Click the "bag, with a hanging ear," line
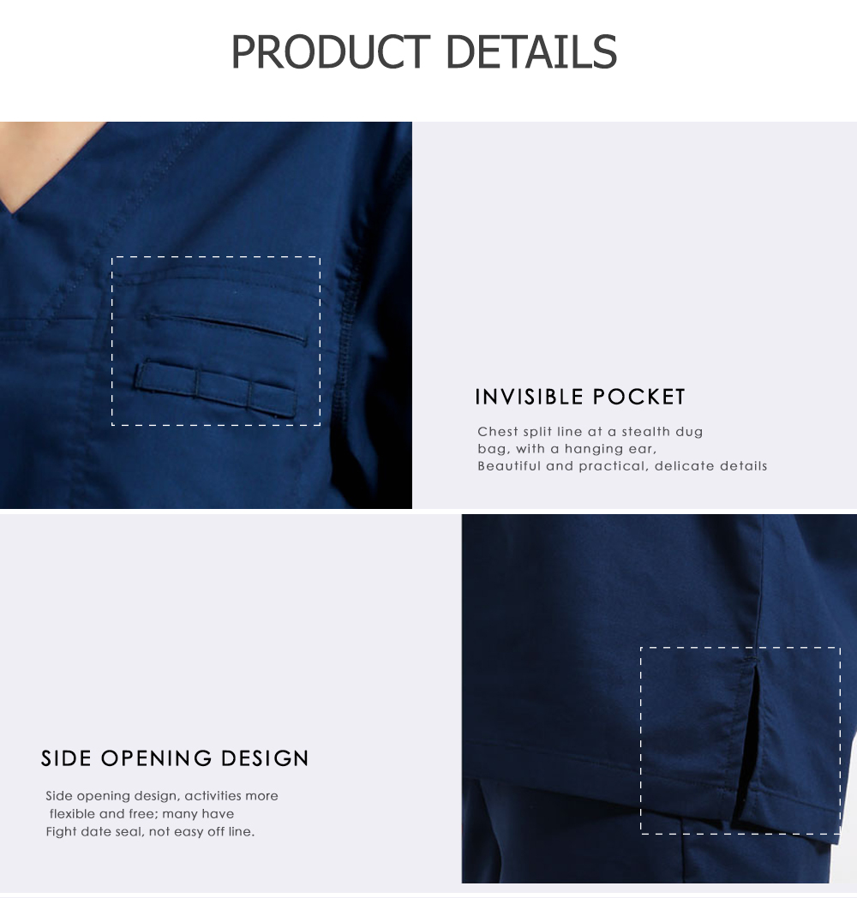Screen dimensions: 857x898 (567, 448)
